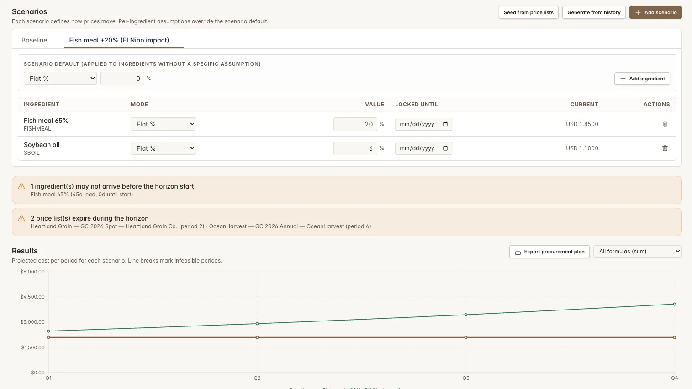692x389 pixels.
Task: Click Generate from history button
Action: [x=594, y=12]
